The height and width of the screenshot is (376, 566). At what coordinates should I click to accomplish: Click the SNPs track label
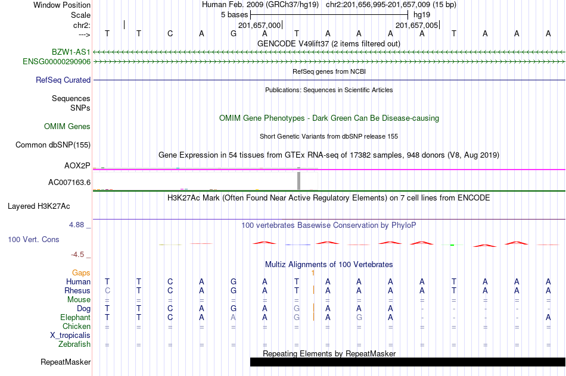point(80,108)
